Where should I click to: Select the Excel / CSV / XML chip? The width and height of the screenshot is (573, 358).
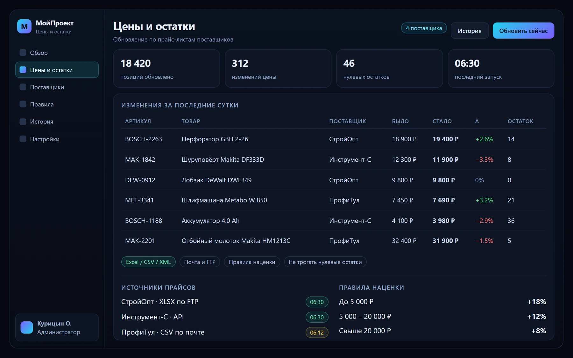click(x=148, y=262)
